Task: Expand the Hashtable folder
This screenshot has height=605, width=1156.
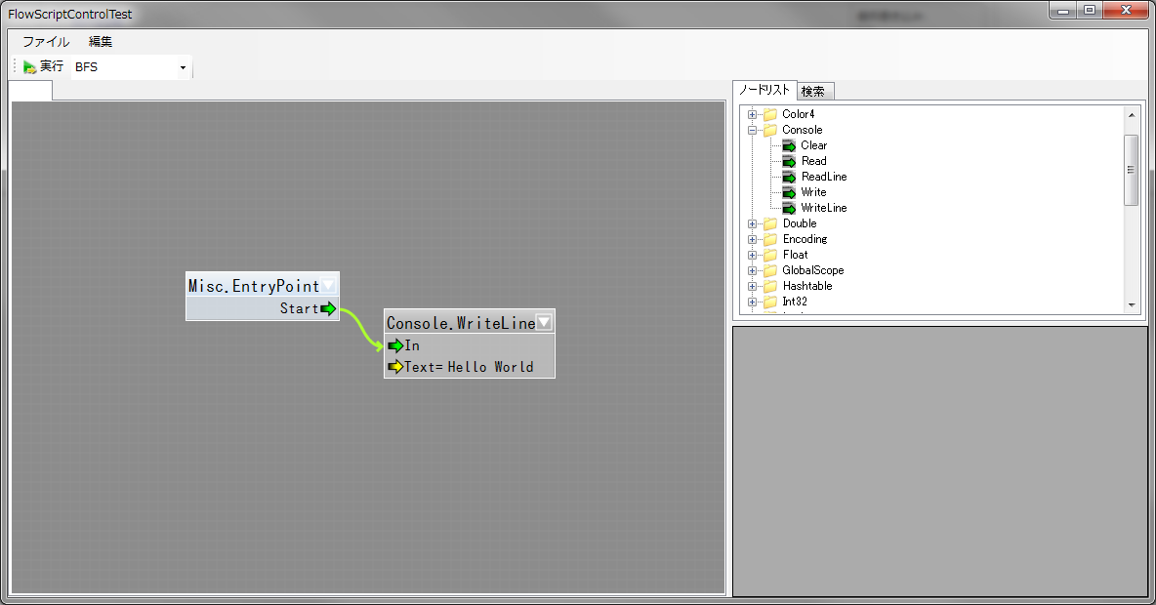Action: click(753, 286)
